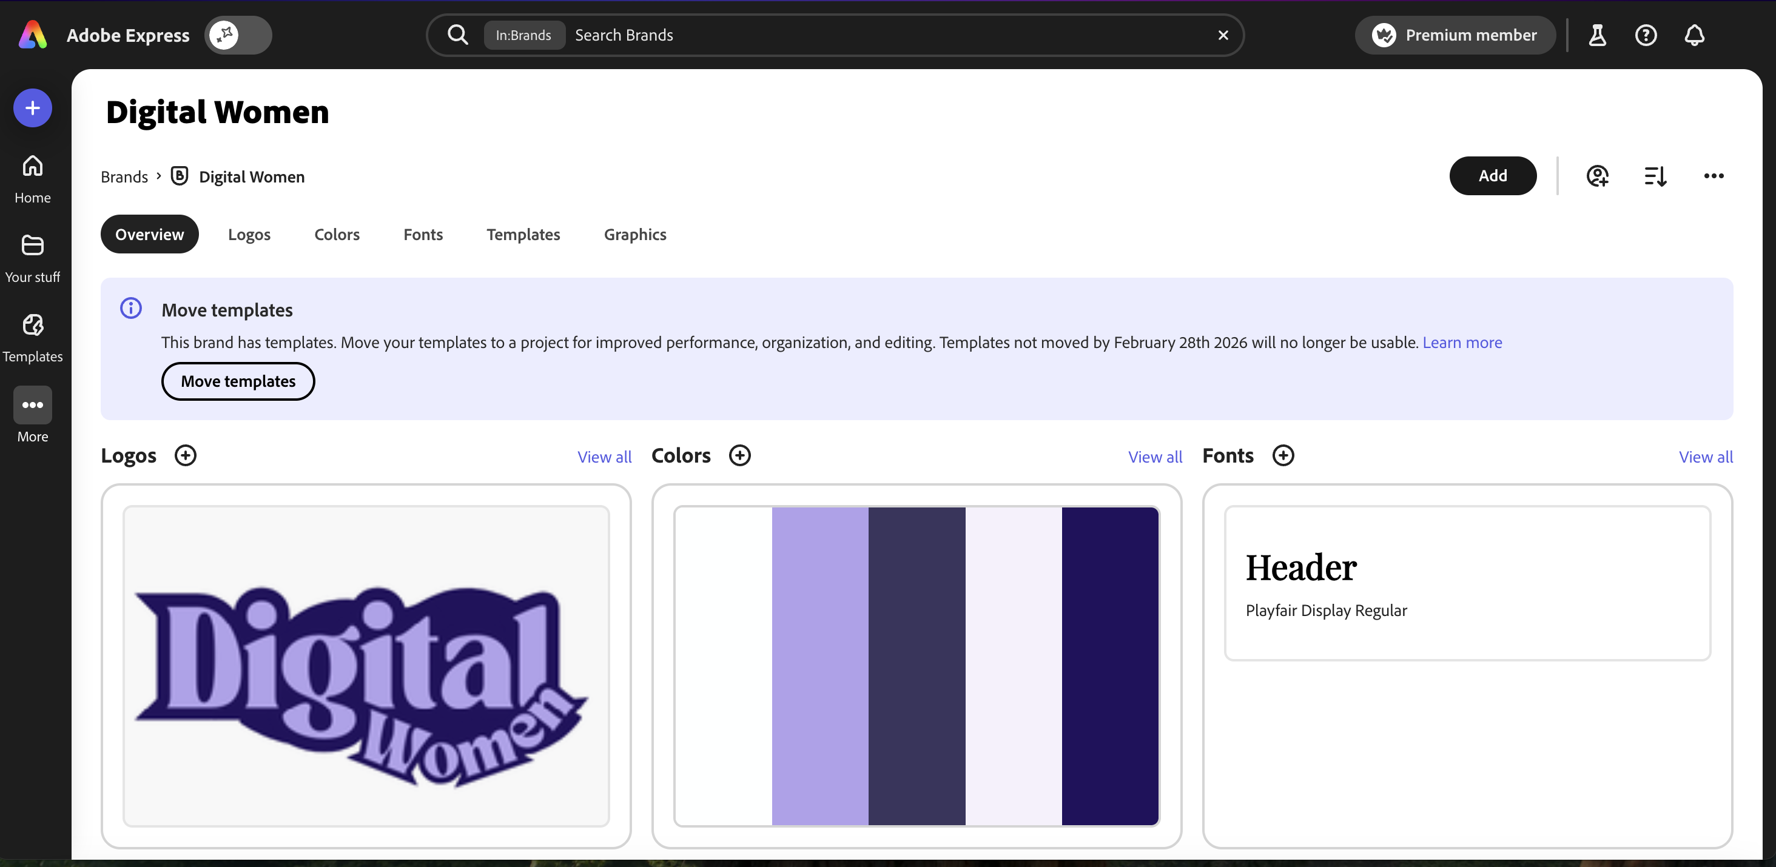This screenshot has height=867, width=1776.
Task: Add a new color with plus icon
Action: pyautogui.click(x=740, y=455)
